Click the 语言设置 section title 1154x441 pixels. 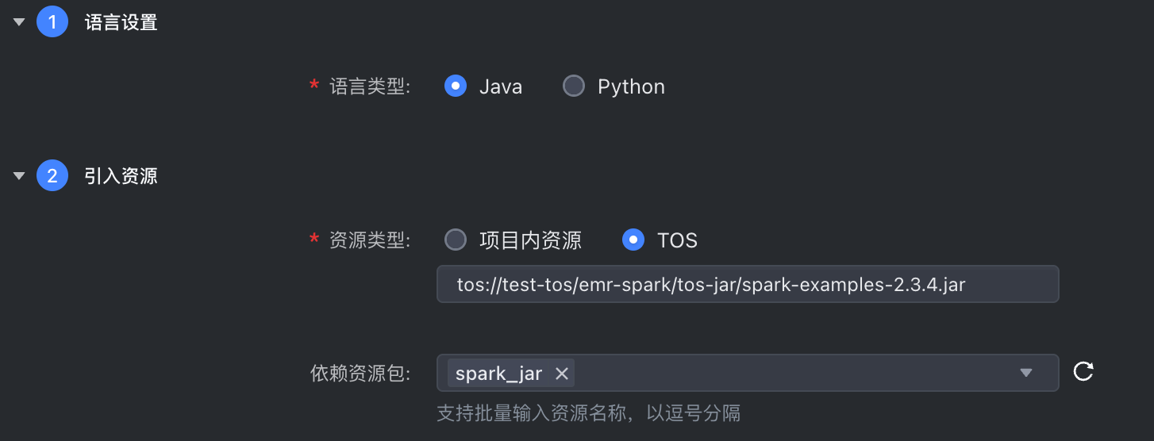(x=121, y=23)
